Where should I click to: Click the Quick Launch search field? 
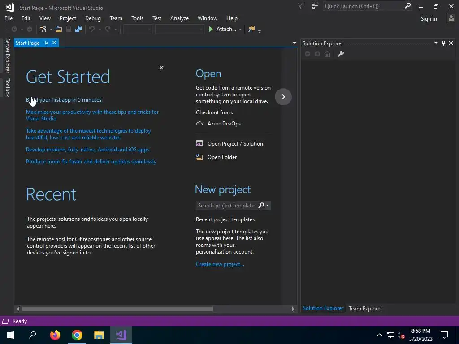click(x=363, y=6)
